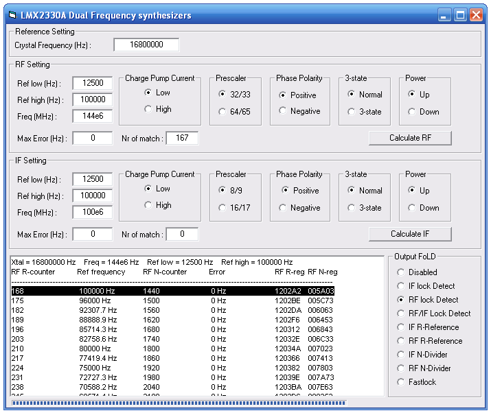Select result row with N-counter 1620

(173, 320)
